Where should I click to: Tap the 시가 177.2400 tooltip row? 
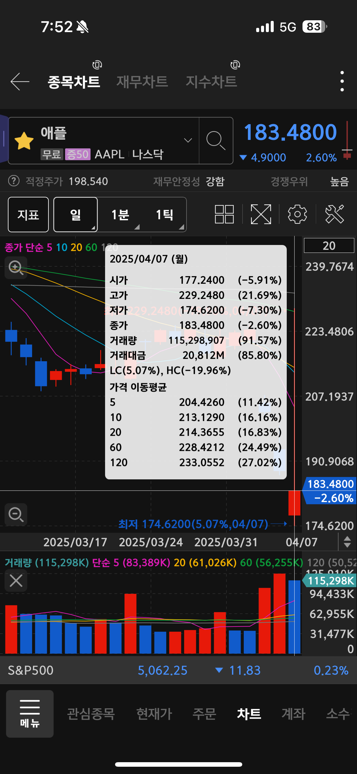[196, 280]
